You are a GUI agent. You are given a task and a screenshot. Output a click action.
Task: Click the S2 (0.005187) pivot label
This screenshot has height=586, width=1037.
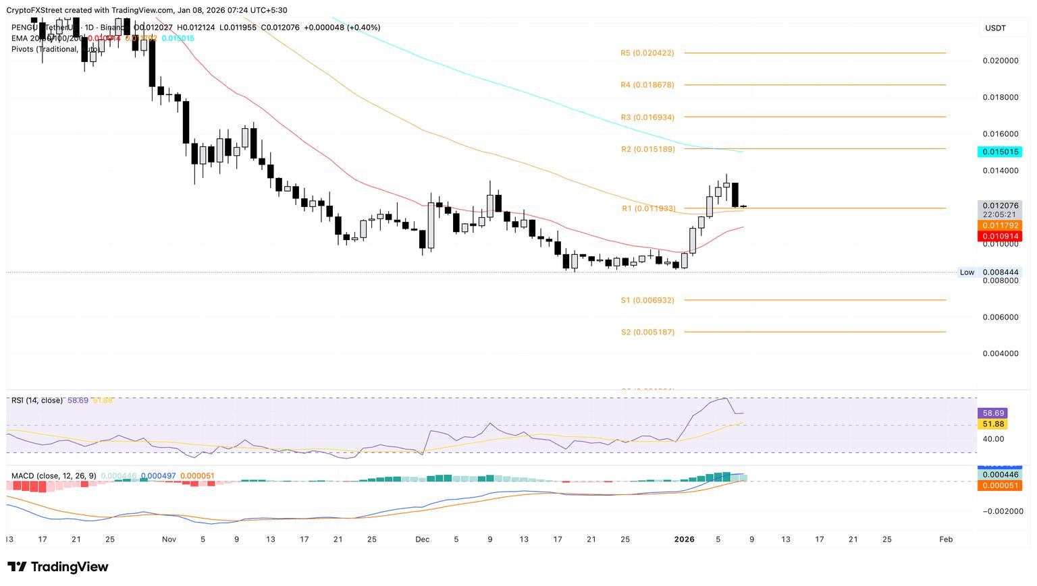(647, 332)
